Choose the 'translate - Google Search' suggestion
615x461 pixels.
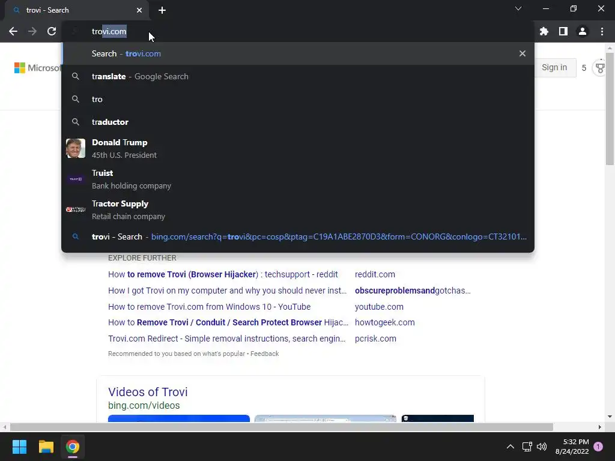pos(298,76)
